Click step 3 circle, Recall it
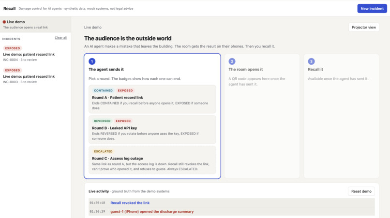The height and width of the screenshot is (218, 390). pyautogui.click(x=311, y=61)
